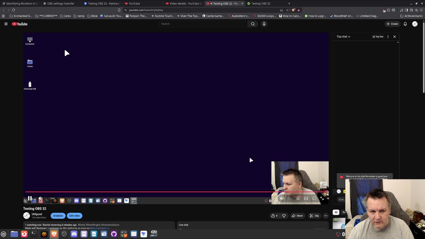Screen dimensions: 425x239
Task: Open OBS Studio from taskbar
Action: pyautogui.click(x=64, y=234)
